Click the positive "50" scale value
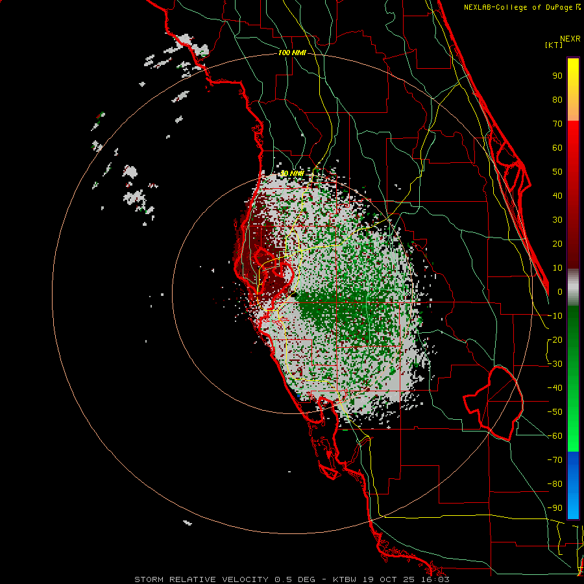The width and height of the screenshot is (584, 584). point(557,172)
